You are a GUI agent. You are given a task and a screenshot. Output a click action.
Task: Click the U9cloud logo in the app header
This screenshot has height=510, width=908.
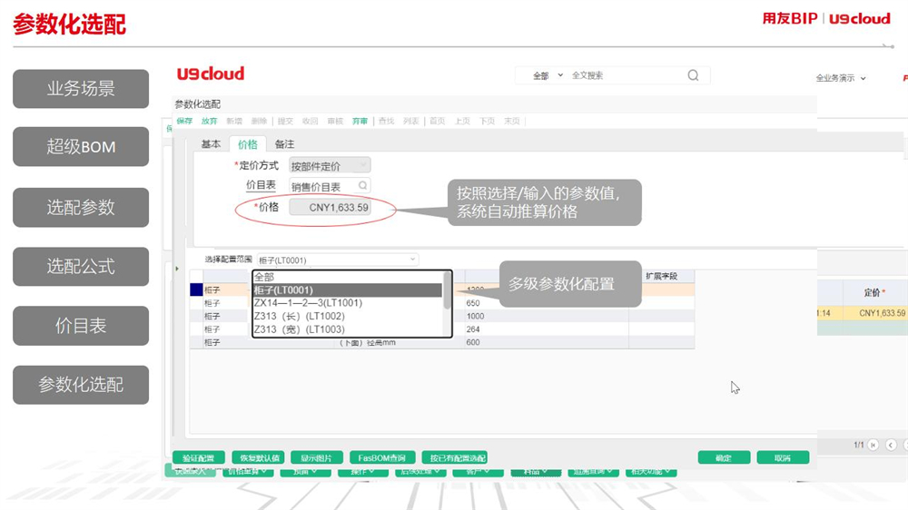211,74
